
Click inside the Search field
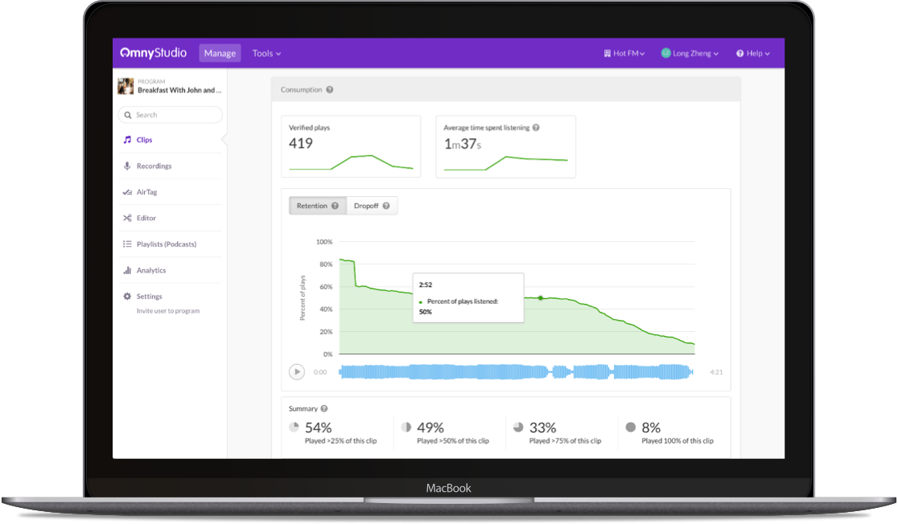coord(170,114)
